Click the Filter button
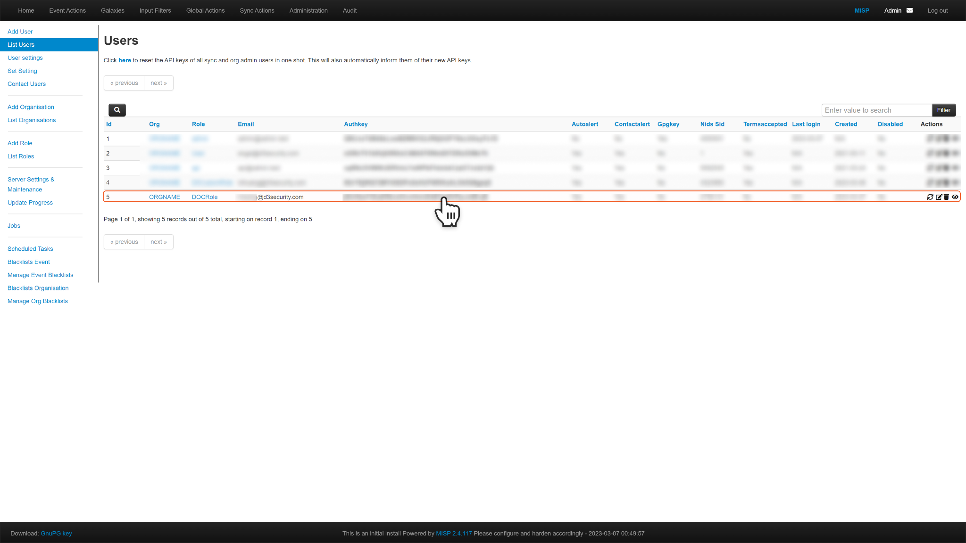 tap(943, 110)
